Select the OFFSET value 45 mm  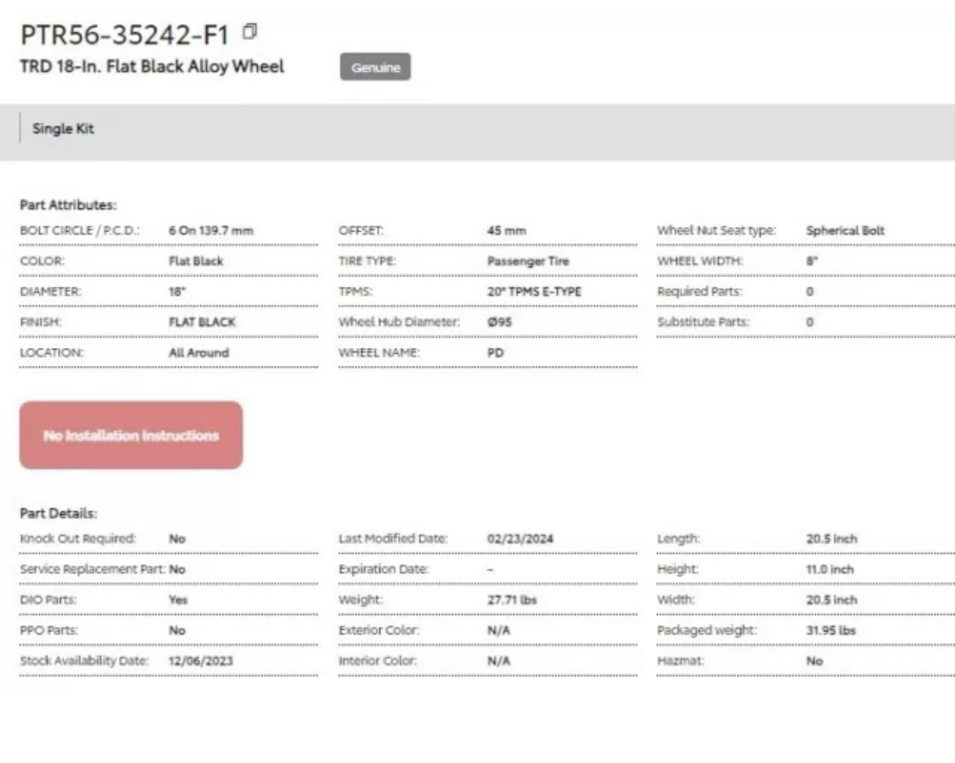click(x=506, y=231)
